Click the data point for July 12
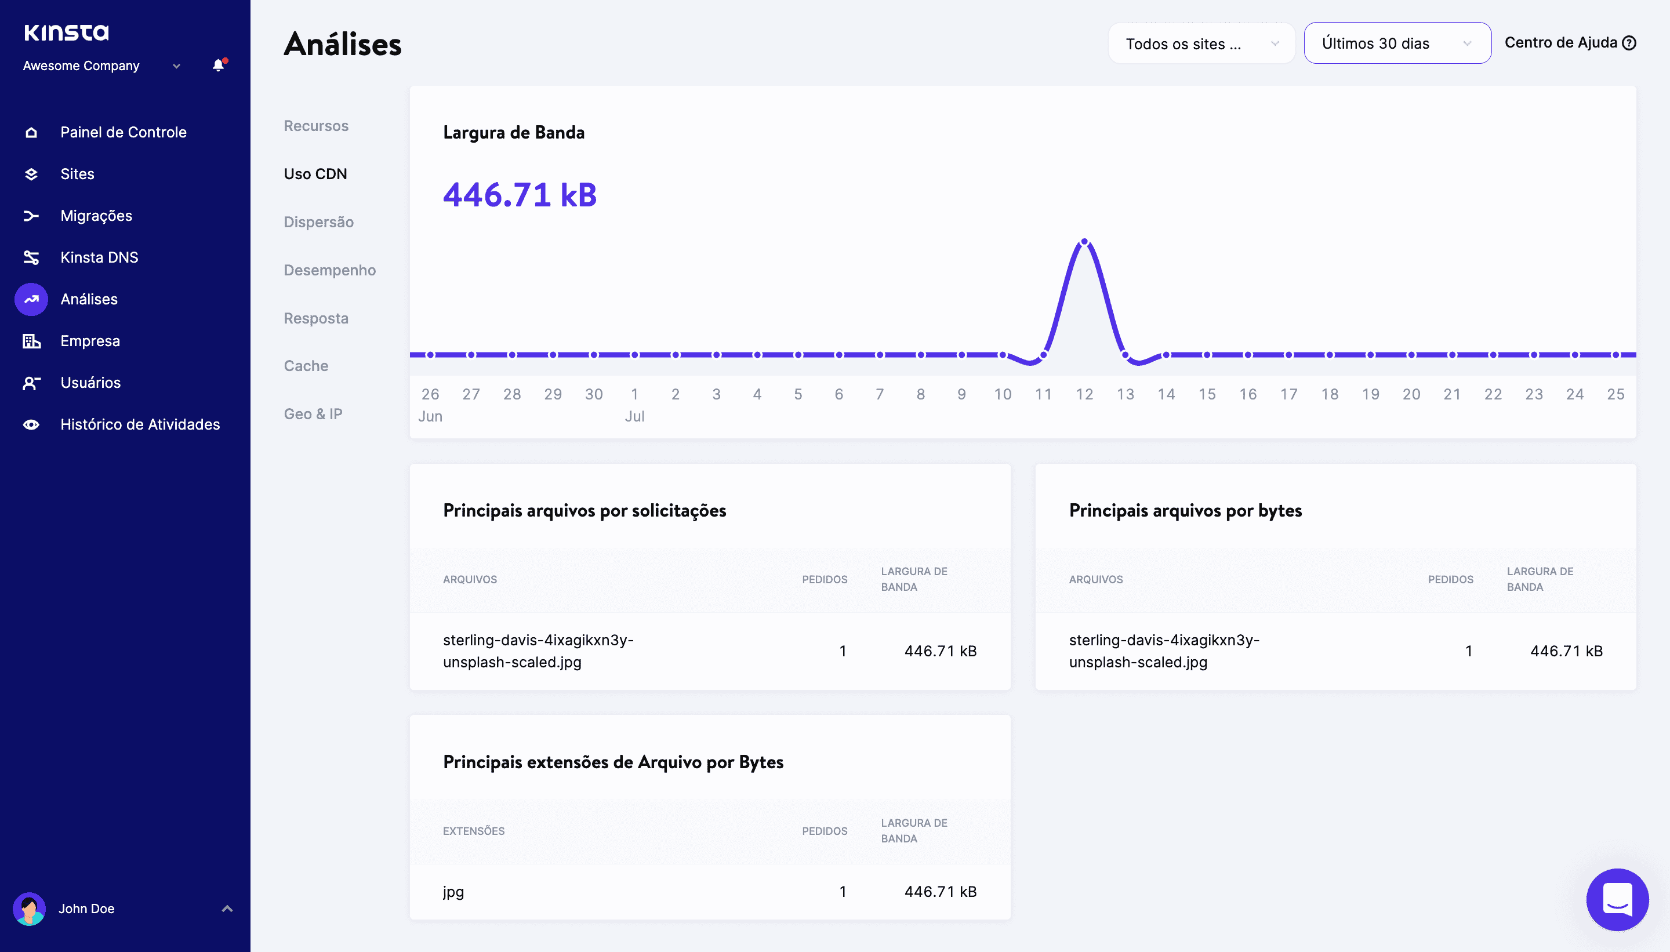This screenshot has height=952, width=1670. point(1084,242)
